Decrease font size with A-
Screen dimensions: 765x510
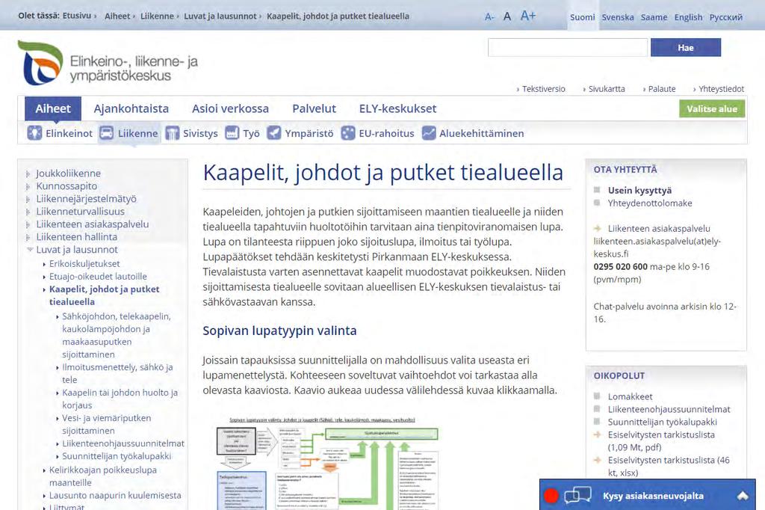(489, 17)
